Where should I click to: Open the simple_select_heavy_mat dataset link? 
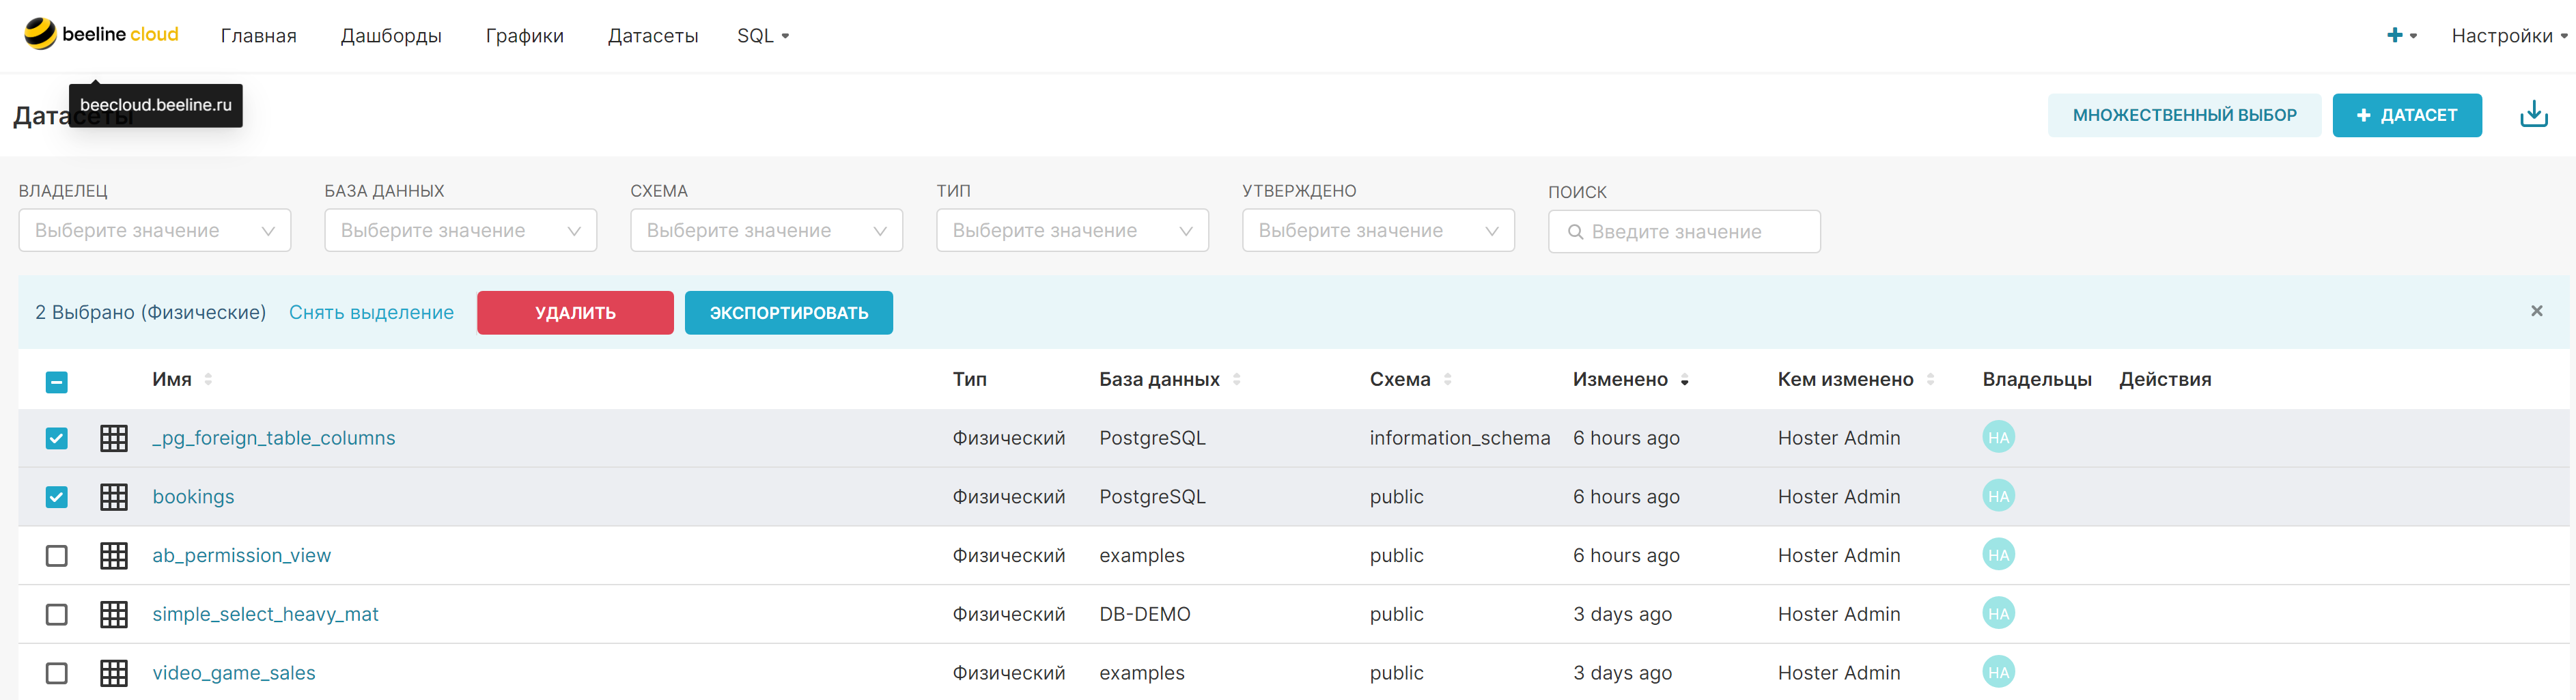click(265, 614)
